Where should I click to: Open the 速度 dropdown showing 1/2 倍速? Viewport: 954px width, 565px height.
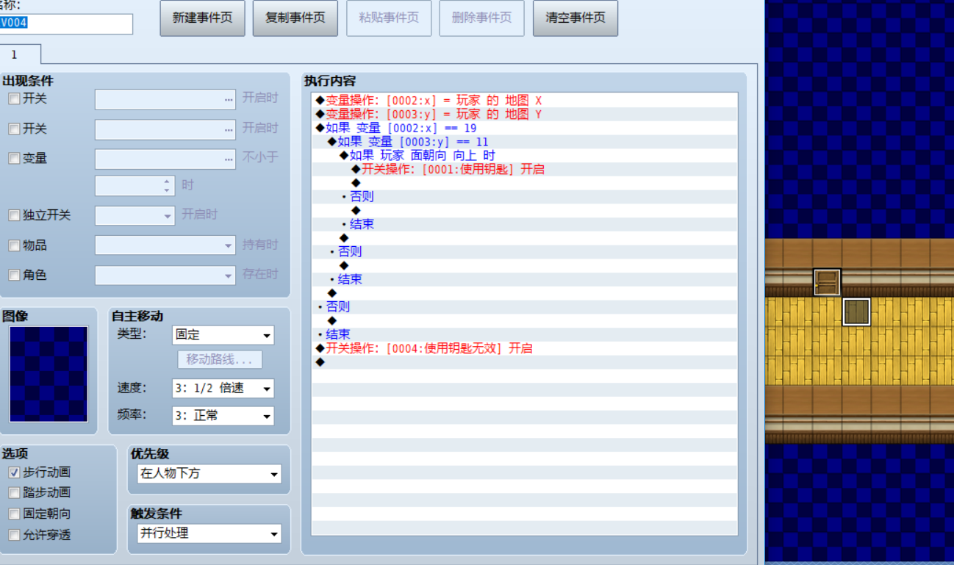coord(223,388)
